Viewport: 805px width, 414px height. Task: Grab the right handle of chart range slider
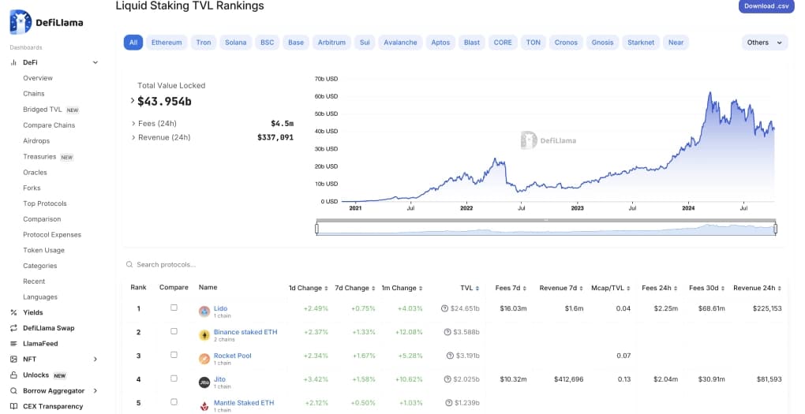coord(776,229)
